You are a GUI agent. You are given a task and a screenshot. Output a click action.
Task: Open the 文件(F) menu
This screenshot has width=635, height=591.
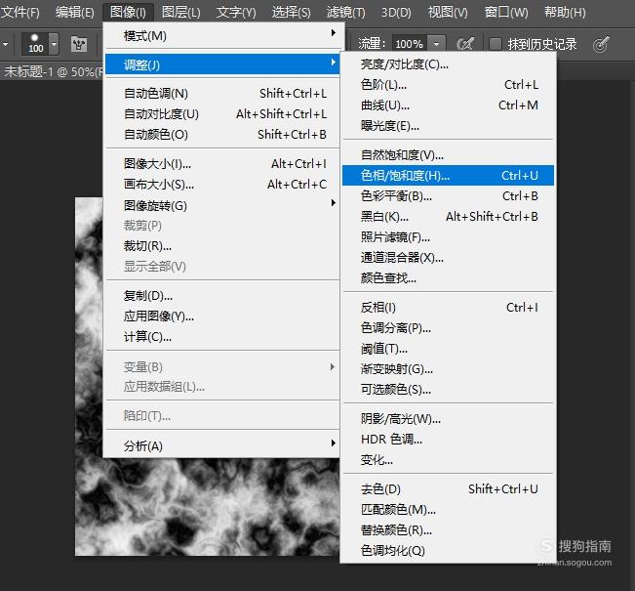pyautogui.click(x=20, y=13)
